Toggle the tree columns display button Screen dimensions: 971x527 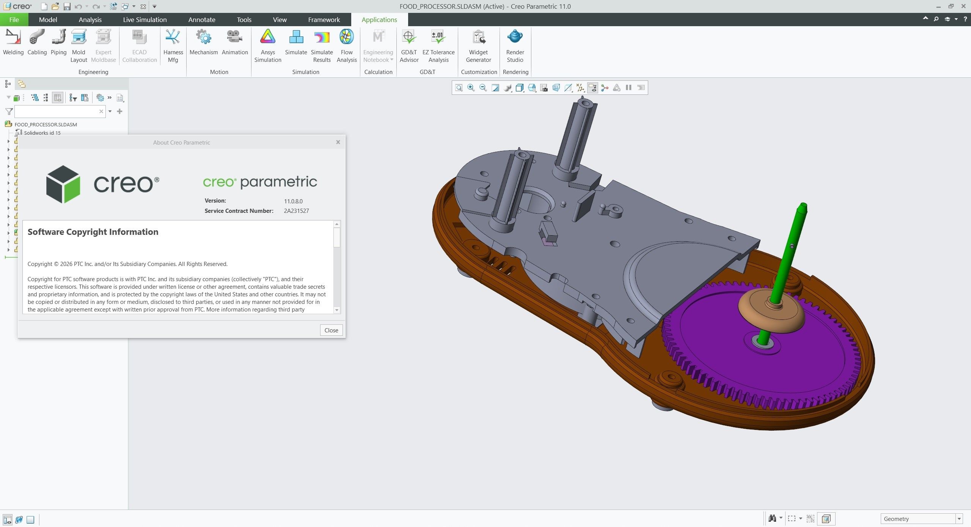58,98
